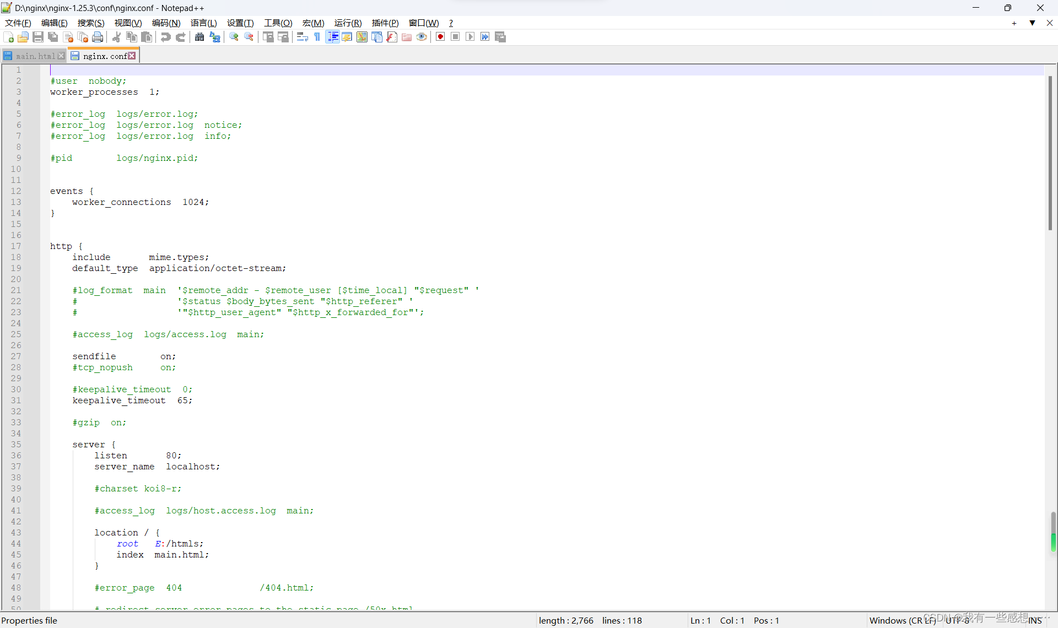
Task: Toggle the indent guide toolbar button
Action: tap(333, 37)
